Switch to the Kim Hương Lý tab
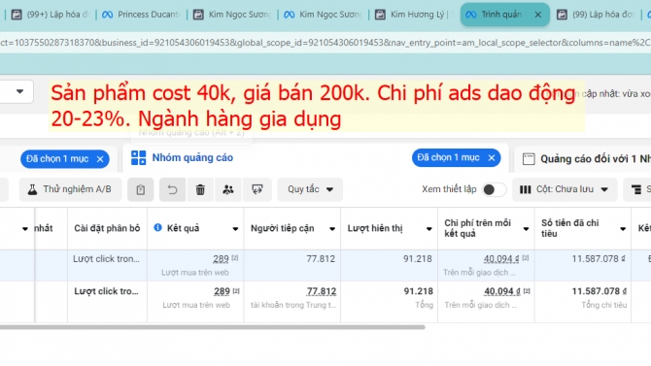 point(414,15)
